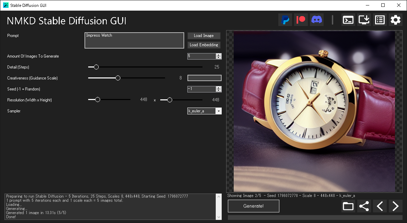Open the model download installer
This screenshot has height=223, width=407.
click(x=364, y=20)
